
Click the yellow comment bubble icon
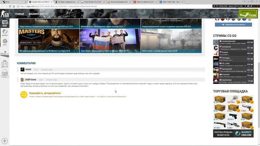pos(24,94)
